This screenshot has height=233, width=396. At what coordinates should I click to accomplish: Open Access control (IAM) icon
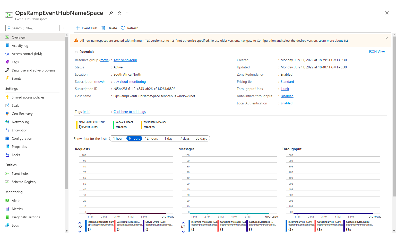7,54
